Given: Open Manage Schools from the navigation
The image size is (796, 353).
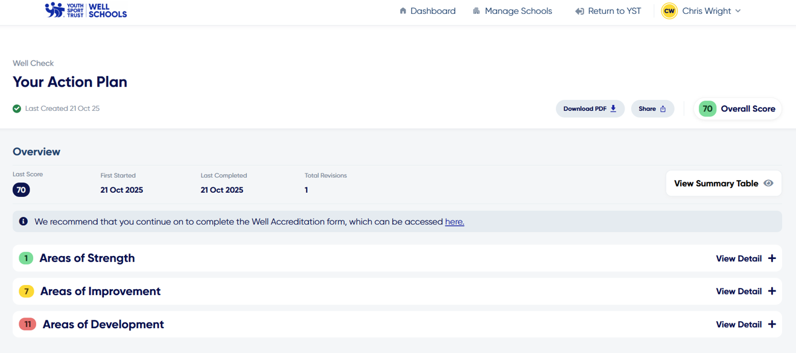Looking at the screenshot, I should 518,11.
